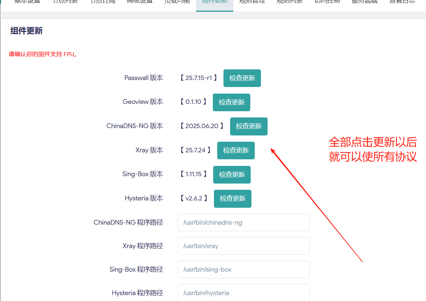Check for updates to Hysteria

click(233, 199)
